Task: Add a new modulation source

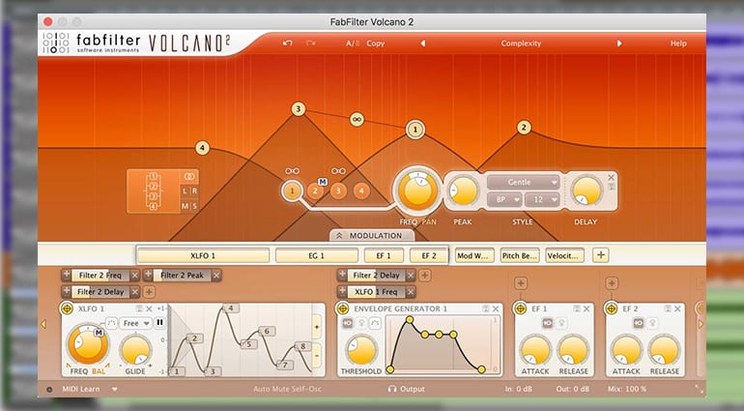Action: pos(601,255)
